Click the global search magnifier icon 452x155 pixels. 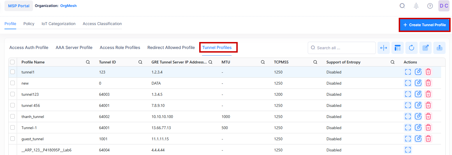(402, 6)
